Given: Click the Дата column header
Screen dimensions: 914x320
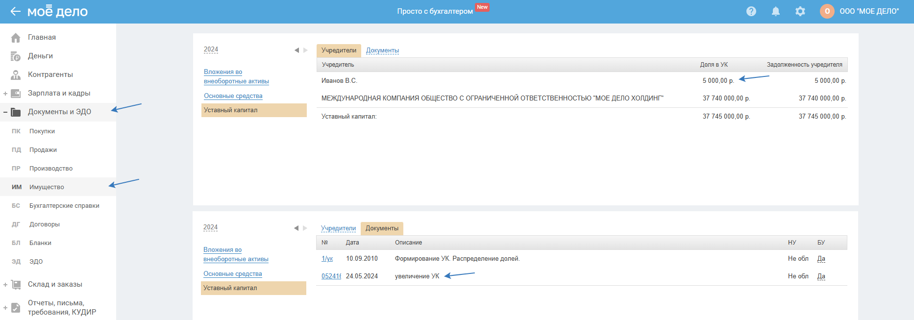Looking at the screenshot, I should click(352, 243).
